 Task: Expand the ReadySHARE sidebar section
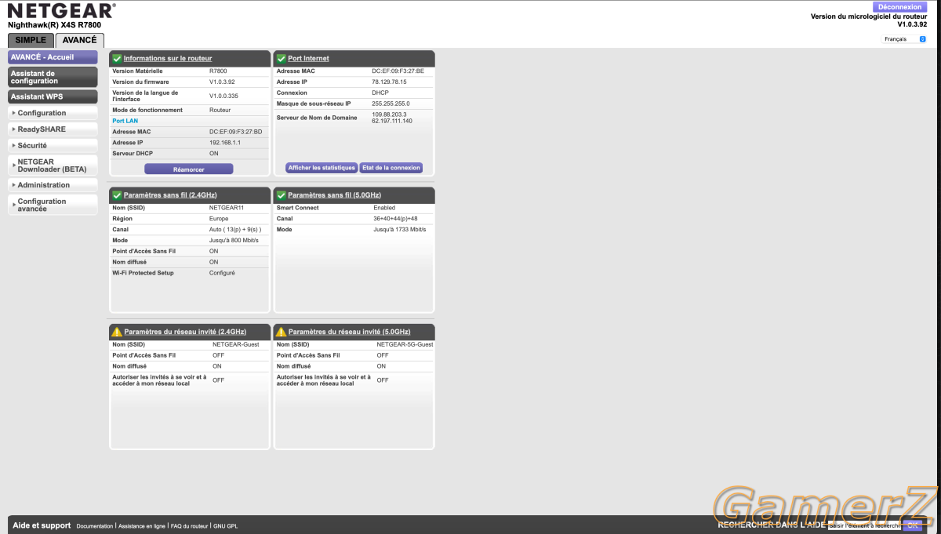click(53, 129)
